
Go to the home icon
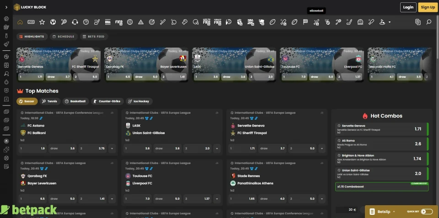coord(20,22)
